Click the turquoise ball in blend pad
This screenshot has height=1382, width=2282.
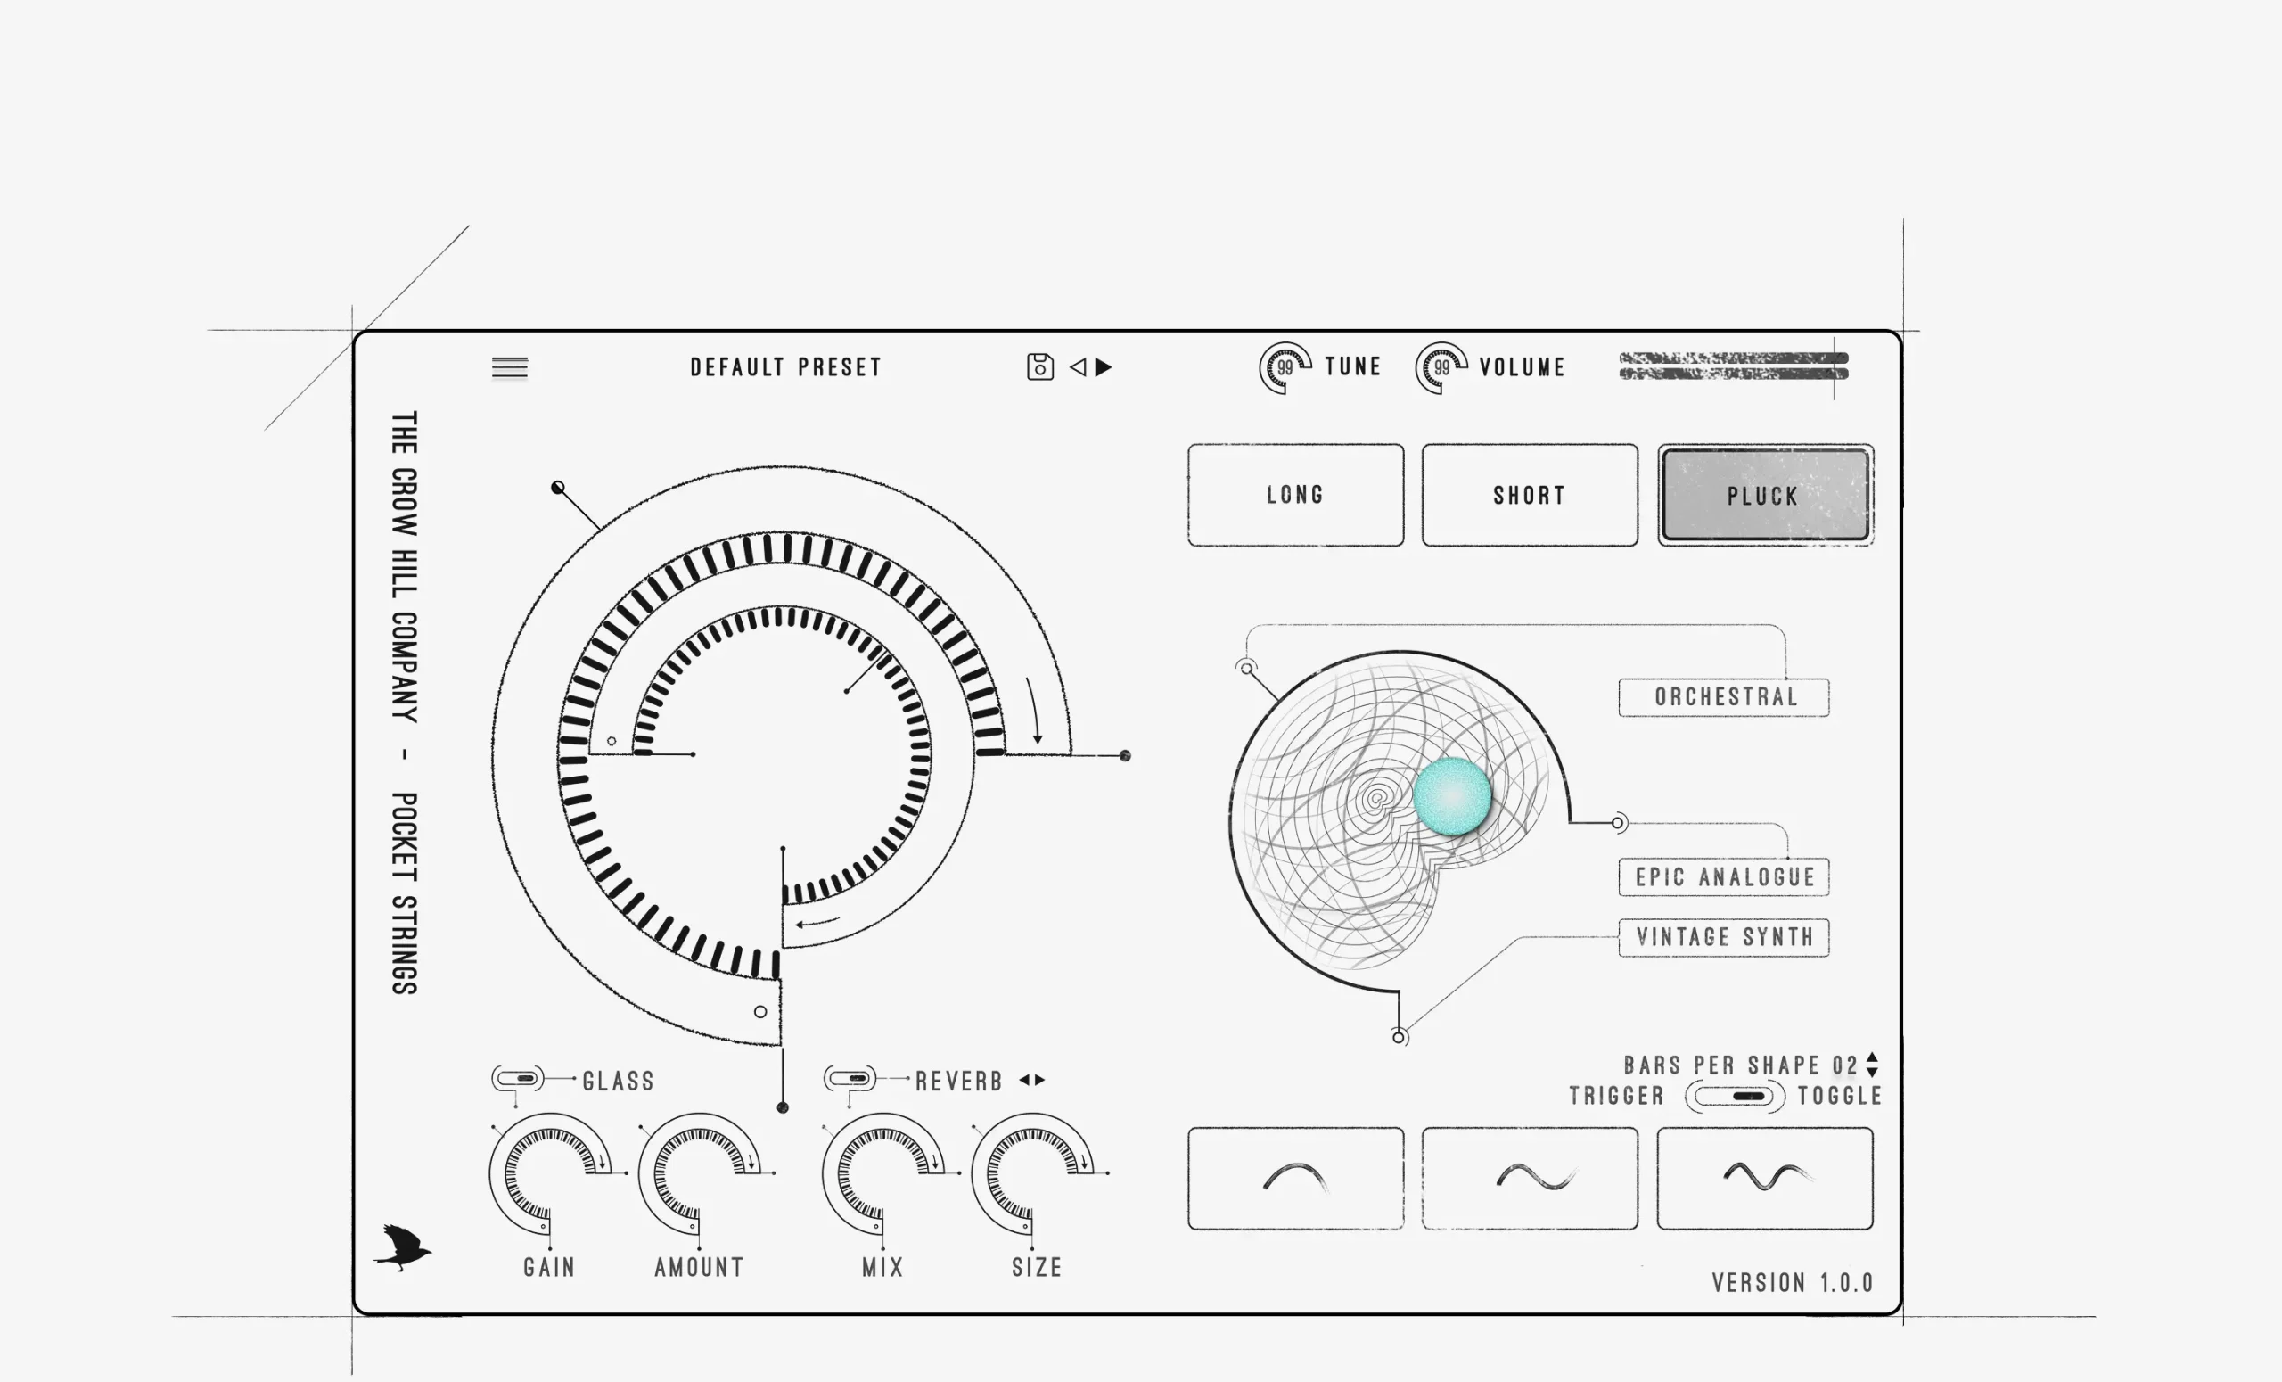(x=1452, y=796)
